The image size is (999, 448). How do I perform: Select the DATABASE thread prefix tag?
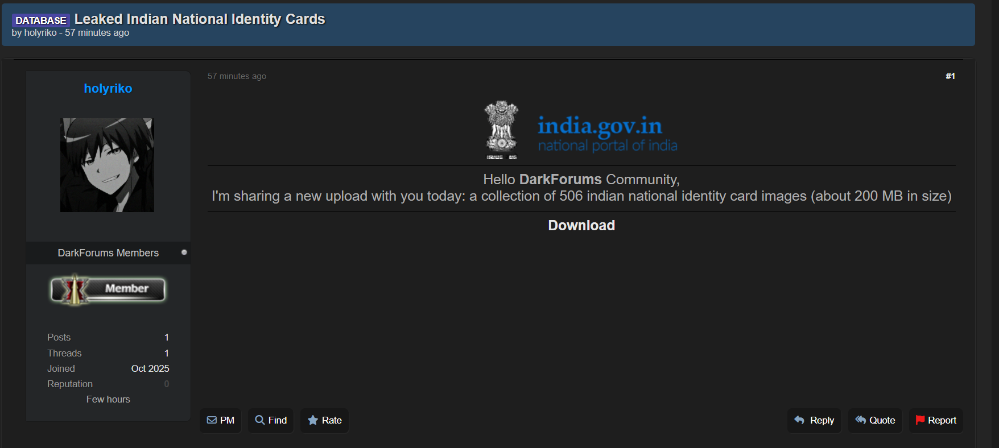point(41,20)
